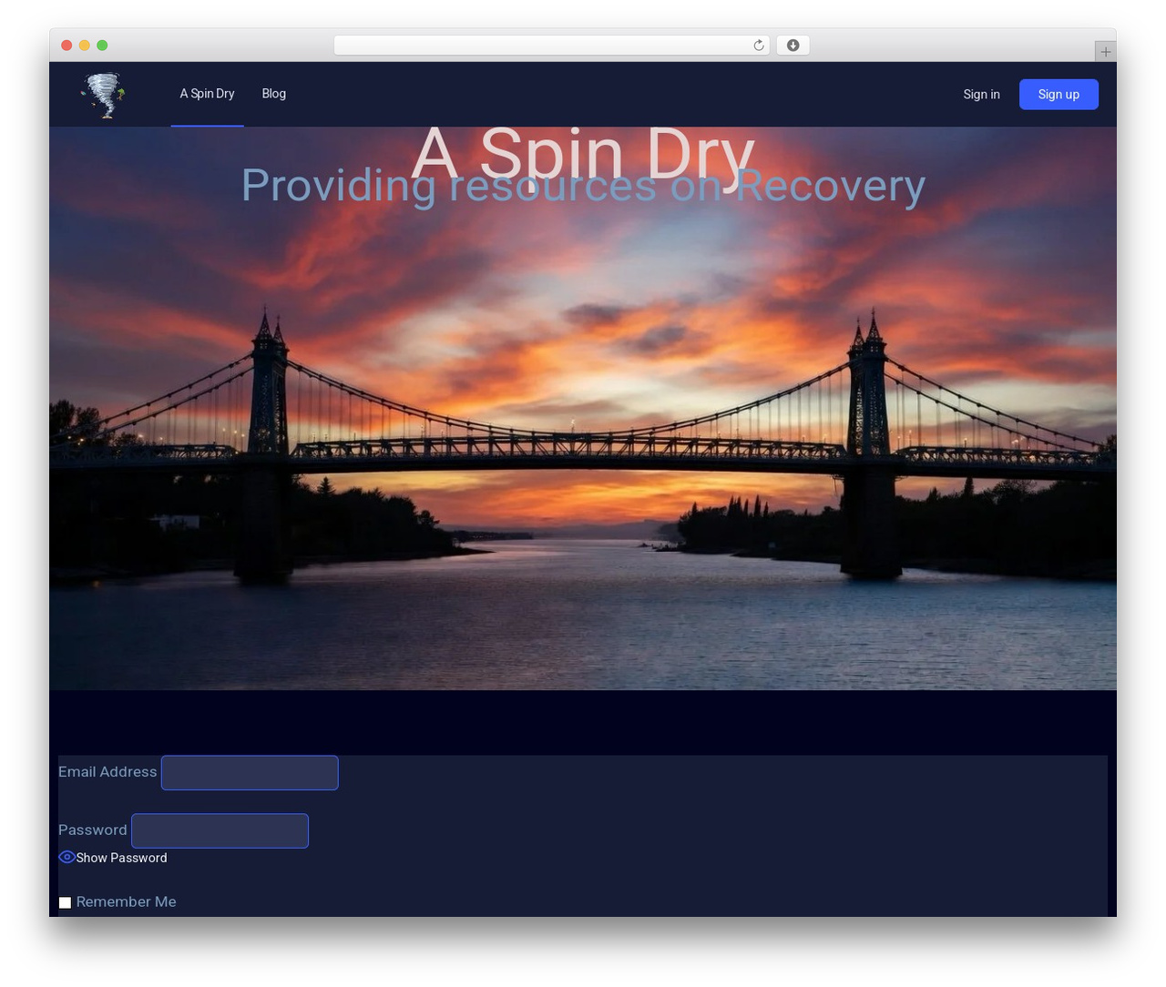
Task: Click the 'A Spin Dry' hero heading
Action: pyautogui.click(x=583, y=153)
